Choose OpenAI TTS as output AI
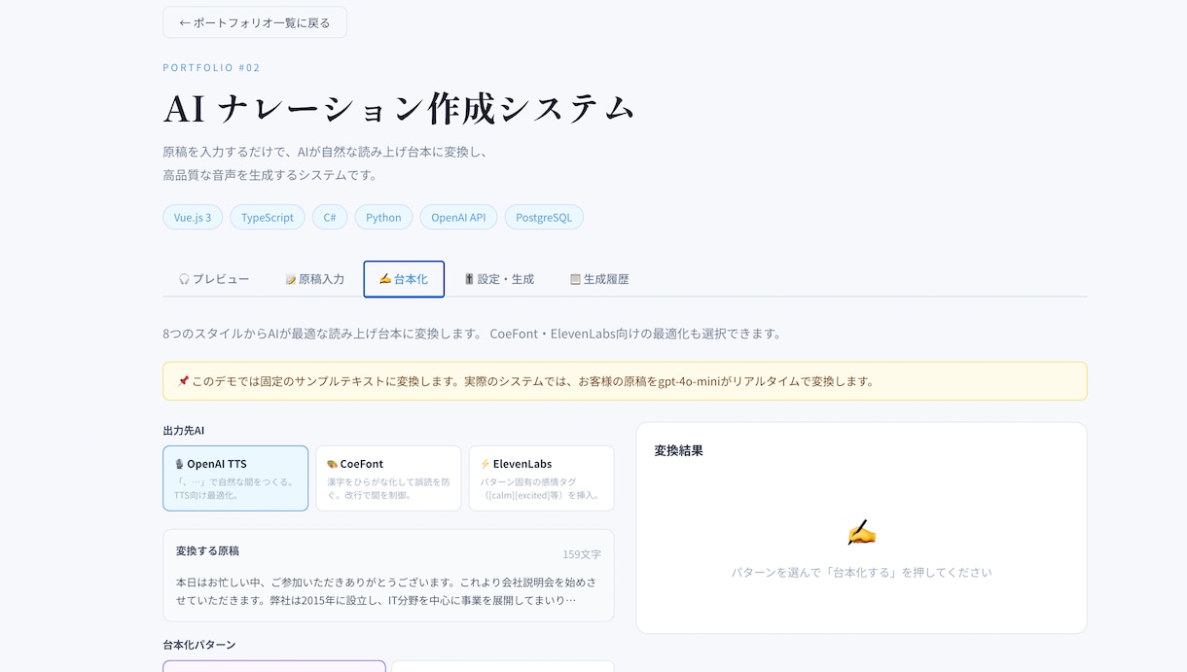This screenshot has height=672, width=1187. [x=235, y=478]
